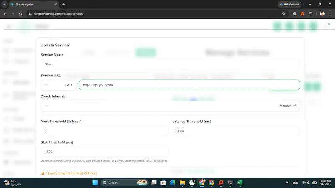Screen dimensions: 335x188
Task: Click the orange extension icon in toolbar
Action: pyautogui.click(x=302, y=14)
